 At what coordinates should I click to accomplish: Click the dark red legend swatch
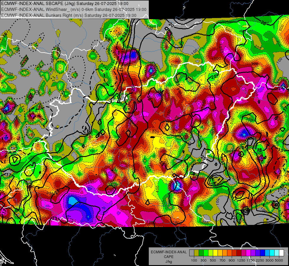pyautogui.click(x=239, y=253)
